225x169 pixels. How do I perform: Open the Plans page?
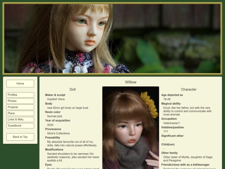click(20, 114)
